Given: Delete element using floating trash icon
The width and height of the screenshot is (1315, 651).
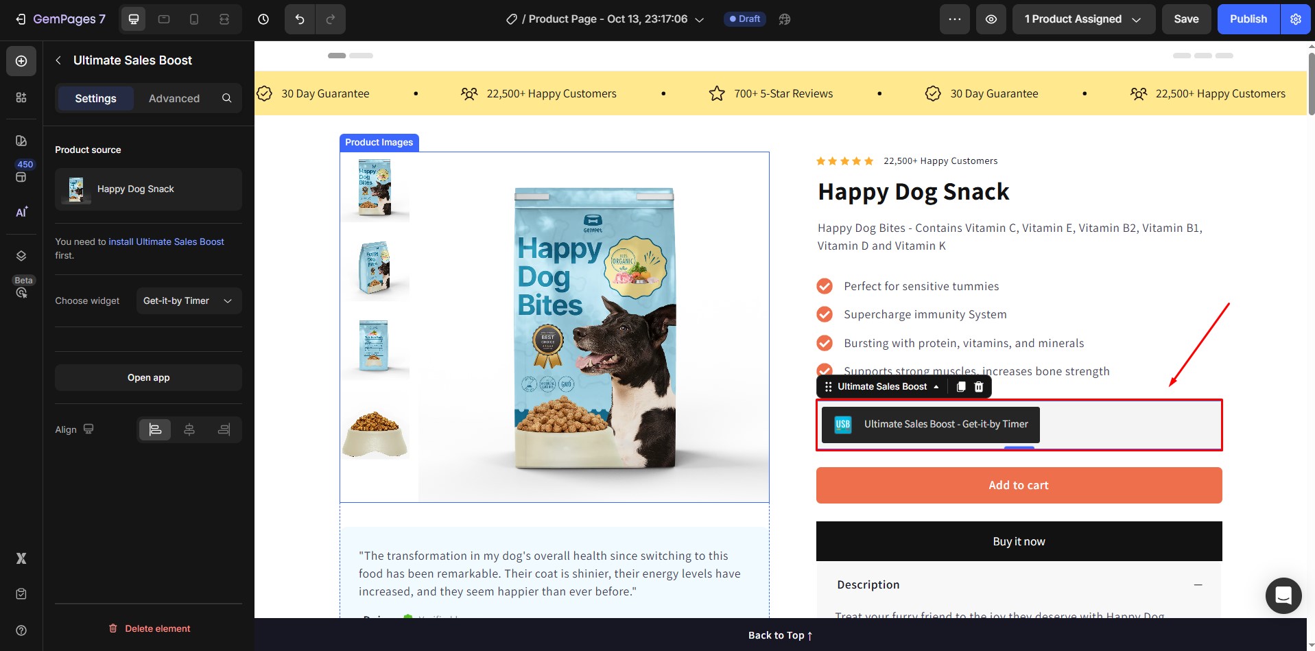Looking at the screenshot, I should (979, 387).
